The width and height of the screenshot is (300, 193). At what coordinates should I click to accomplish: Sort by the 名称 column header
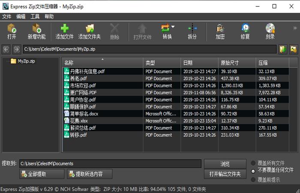click(x=102, y=63)
